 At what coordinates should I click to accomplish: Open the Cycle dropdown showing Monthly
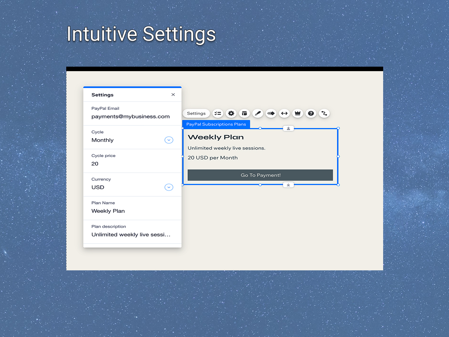pyautogui.click(x=169, y=140)
